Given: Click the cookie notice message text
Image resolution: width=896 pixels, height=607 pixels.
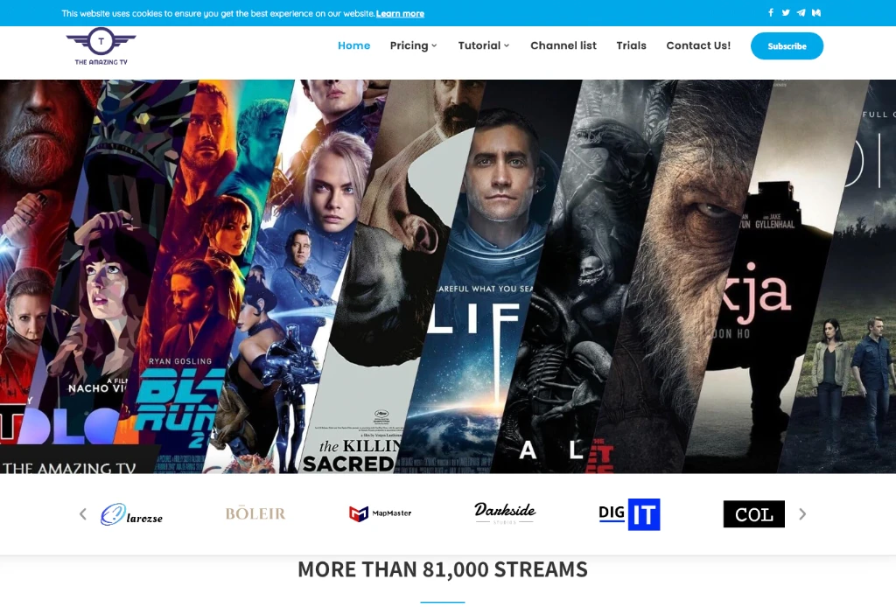Looking at the screenshot, I should [x=218, y=14].
